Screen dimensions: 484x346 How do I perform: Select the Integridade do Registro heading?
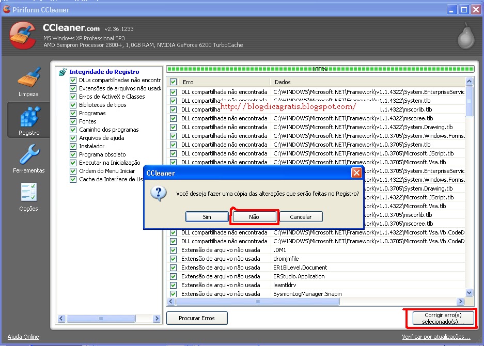(x=104, y=72)
